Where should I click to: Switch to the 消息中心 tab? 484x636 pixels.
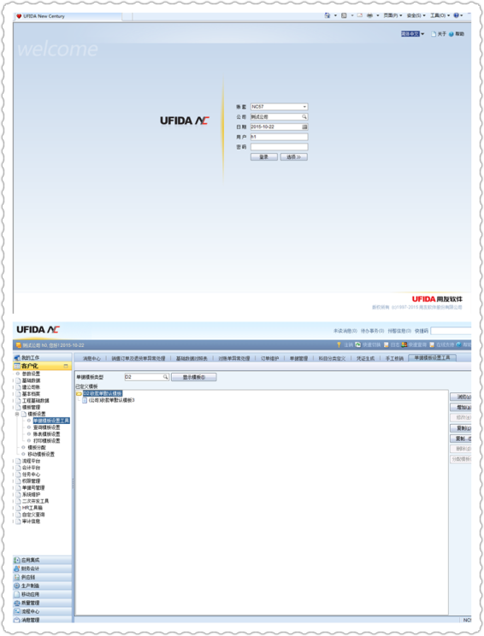pyautogui.click(x=91, y=358)
